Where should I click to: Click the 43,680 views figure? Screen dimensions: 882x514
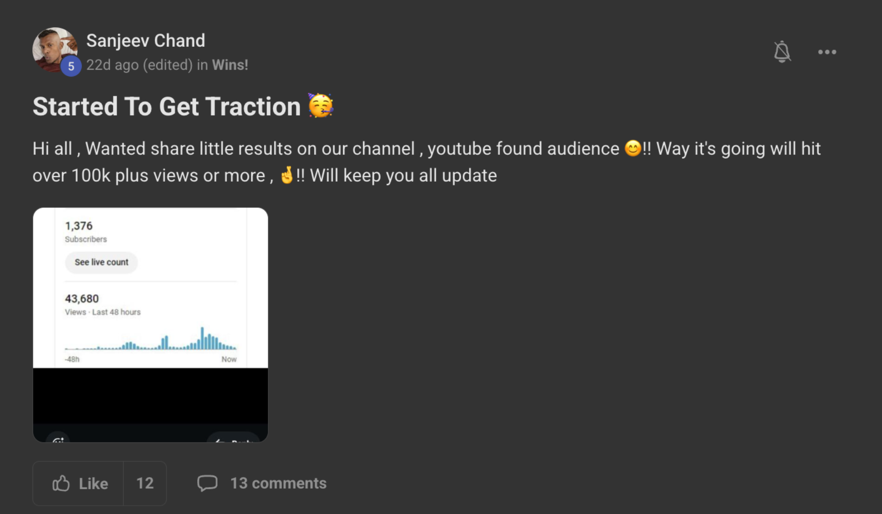point(82,299)
